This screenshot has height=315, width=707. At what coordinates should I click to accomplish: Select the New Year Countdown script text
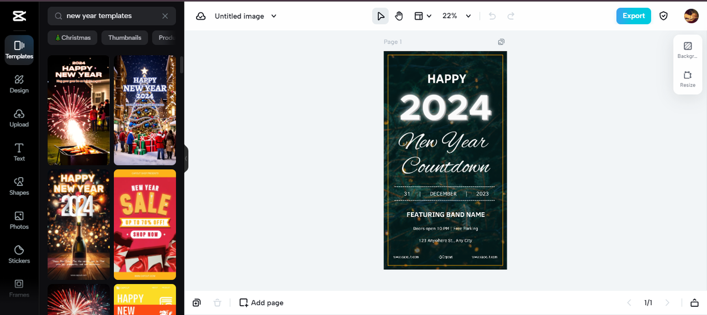[445, 154]
